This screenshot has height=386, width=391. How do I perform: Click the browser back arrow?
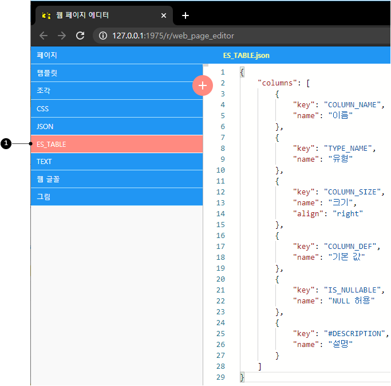click(x=44, y=36)
